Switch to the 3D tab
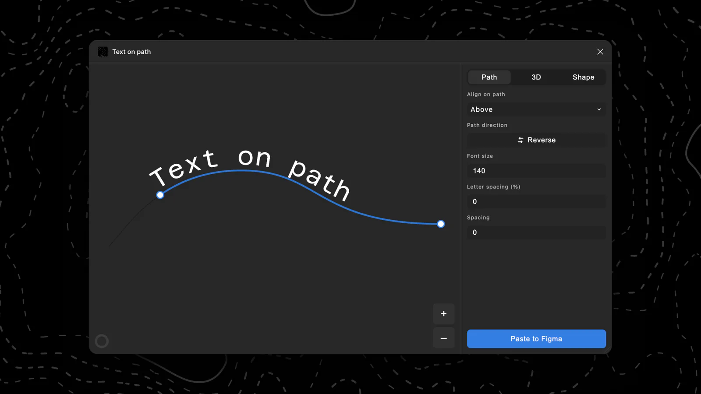The height and width of the screenshot is (394, 701). [536, 77]
